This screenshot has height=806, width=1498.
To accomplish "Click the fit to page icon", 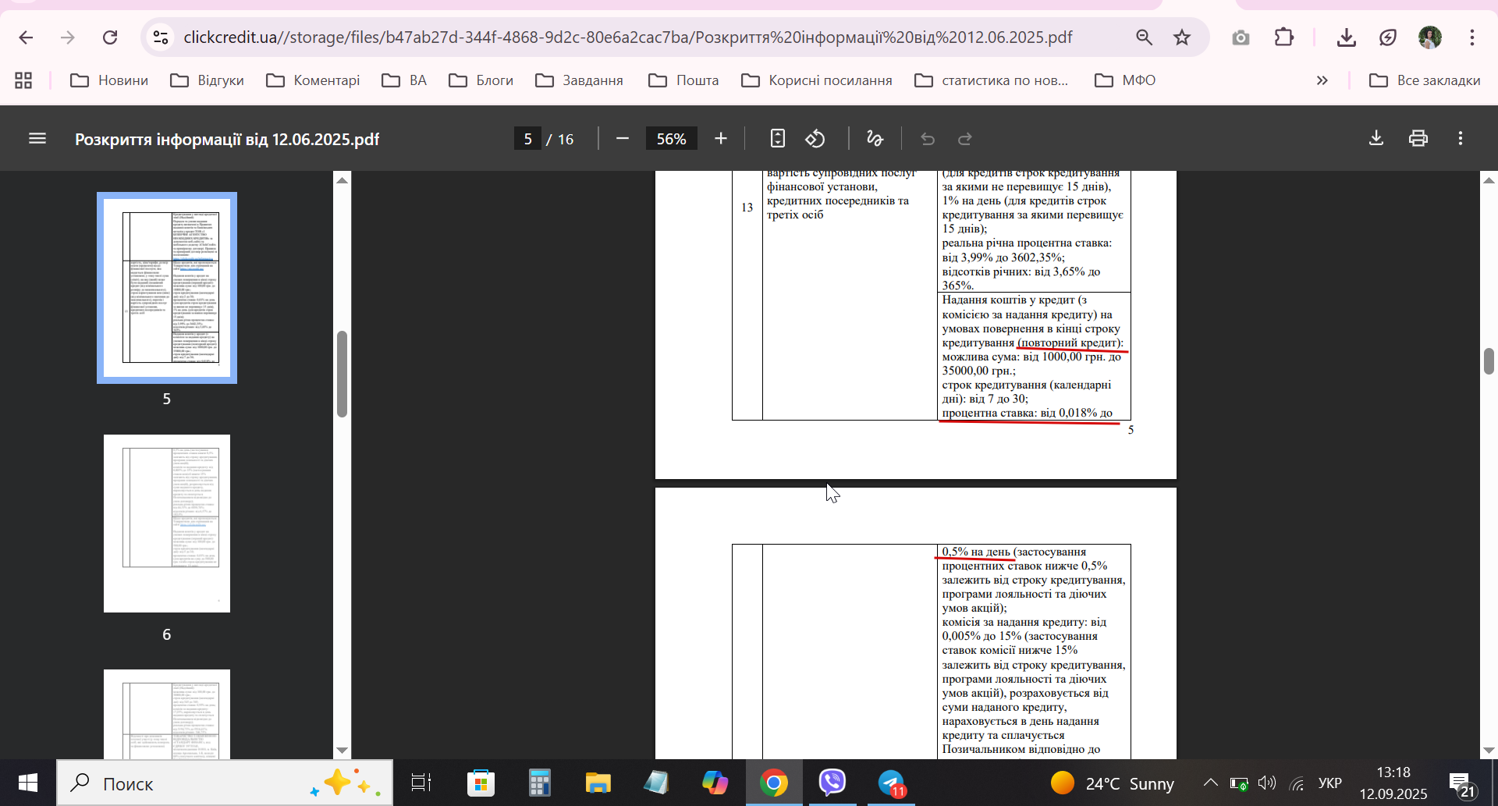I will pos(777,139).
